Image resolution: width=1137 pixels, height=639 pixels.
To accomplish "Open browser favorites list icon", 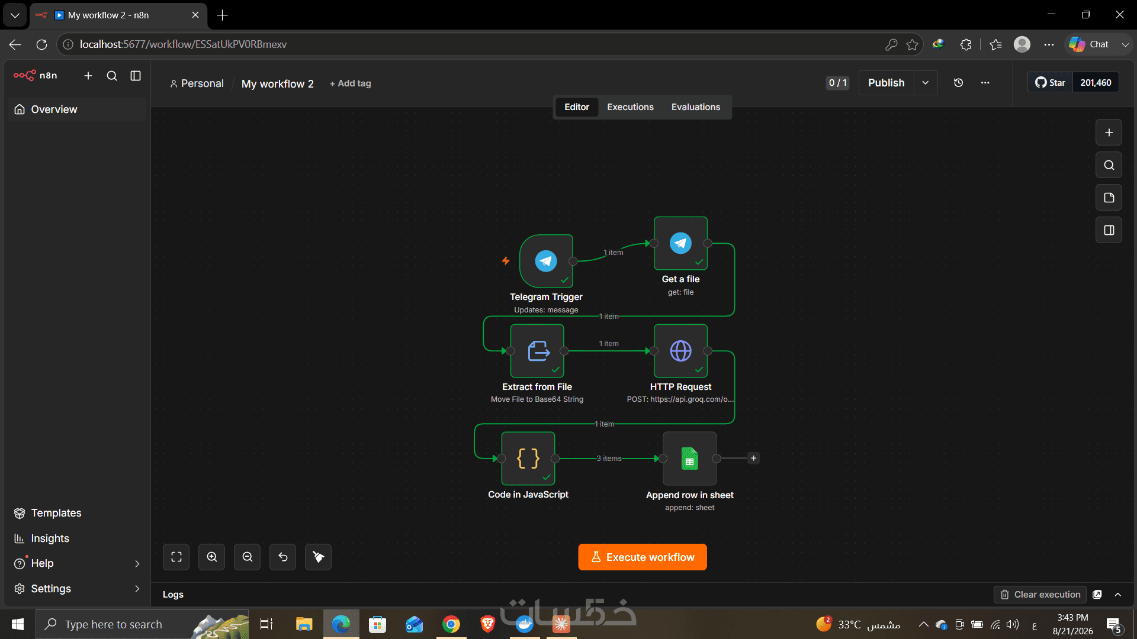I will (995, 44).
